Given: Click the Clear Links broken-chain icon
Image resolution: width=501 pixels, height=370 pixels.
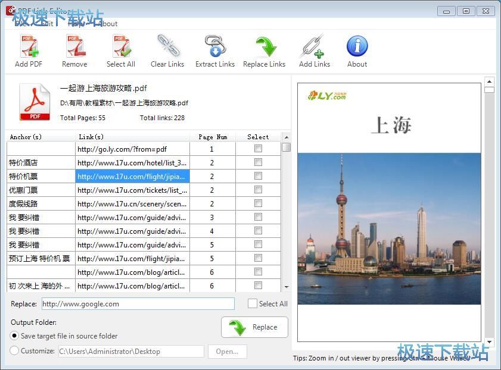Looking at the screenshot, I should click(x=168, y=46).
